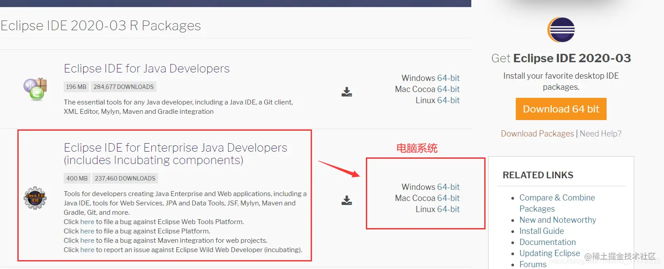Open the Updating Eclipse link
The height and width of the screenshot is (269, 664).
point(550,253)
